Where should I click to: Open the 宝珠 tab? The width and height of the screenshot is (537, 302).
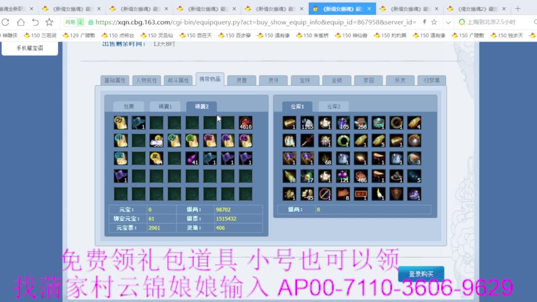[305, 80]
